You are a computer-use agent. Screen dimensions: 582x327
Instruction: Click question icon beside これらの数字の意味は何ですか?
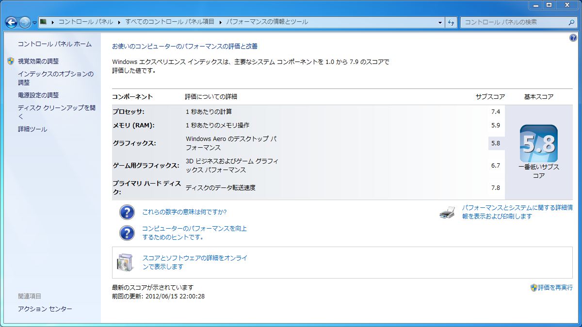tap(127, 212)
